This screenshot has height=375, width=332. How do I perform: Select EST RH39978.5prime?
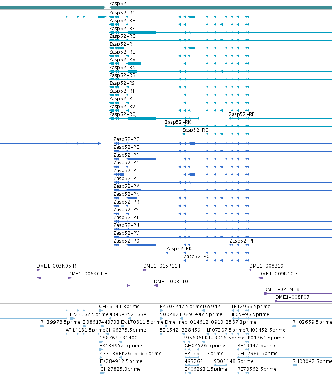(x=60, y=322)
